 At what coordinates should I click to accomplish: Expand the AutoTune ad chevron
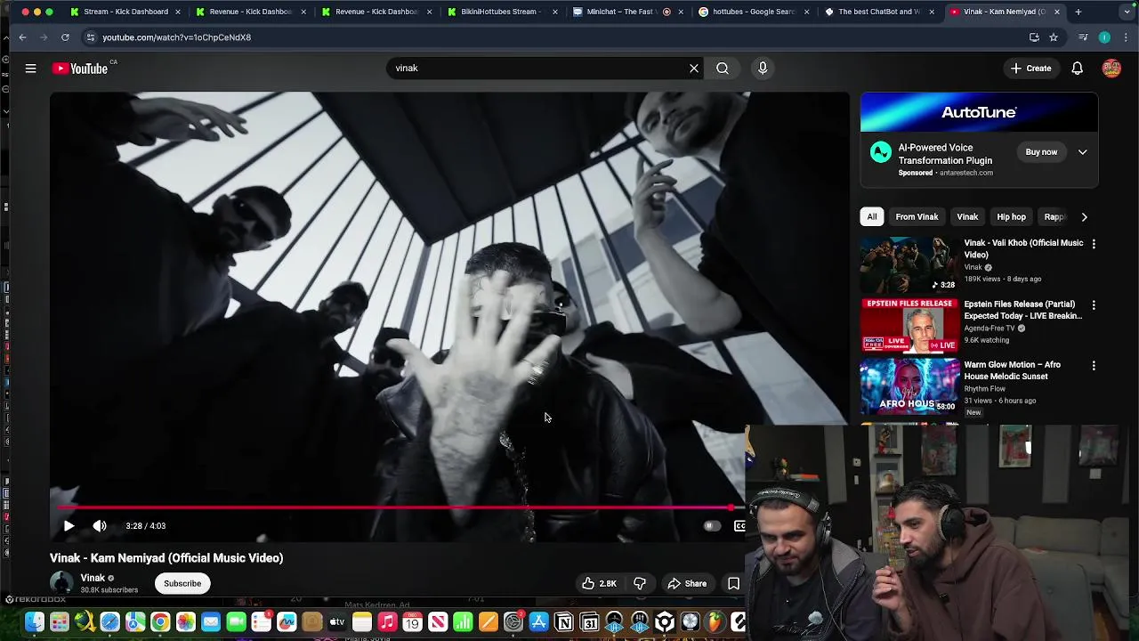coord(1082,152)
